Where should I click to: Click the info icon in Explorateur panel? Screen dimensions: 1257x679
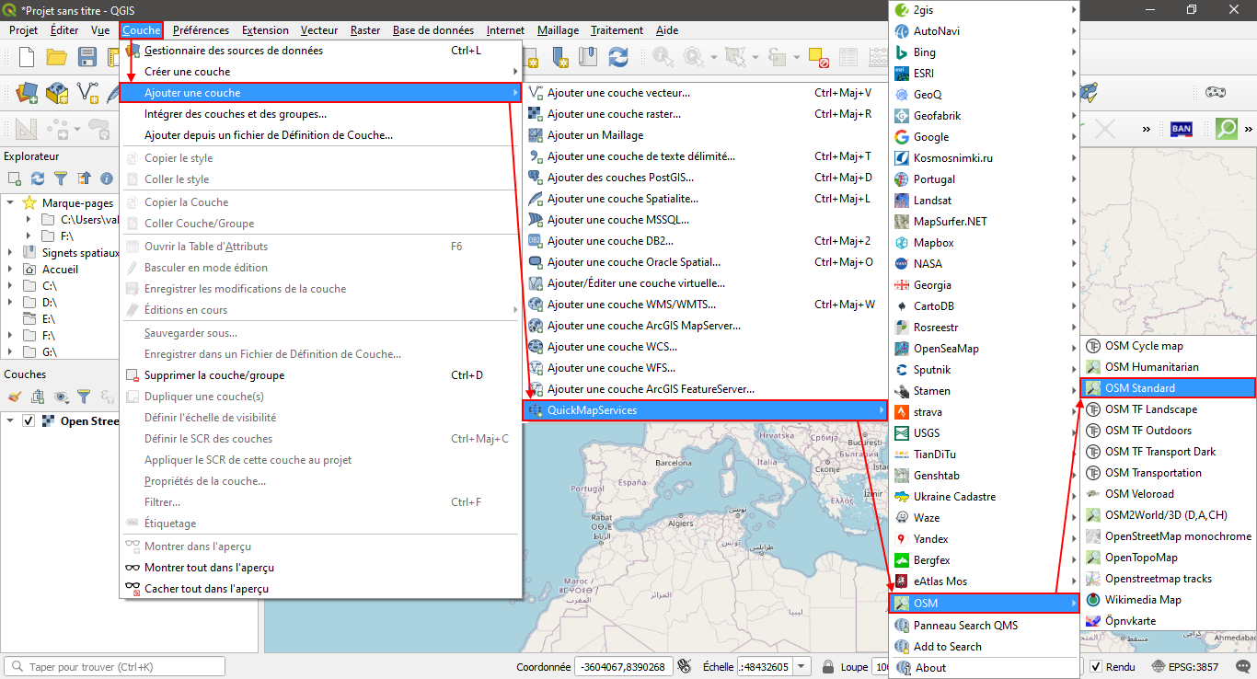click(x=107, y=178)
